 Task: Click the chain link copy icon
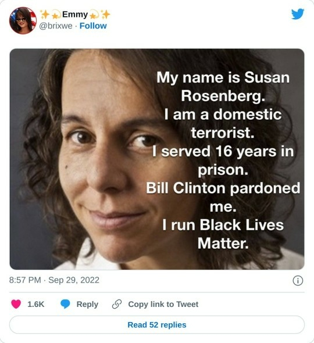tap(117, 304)
